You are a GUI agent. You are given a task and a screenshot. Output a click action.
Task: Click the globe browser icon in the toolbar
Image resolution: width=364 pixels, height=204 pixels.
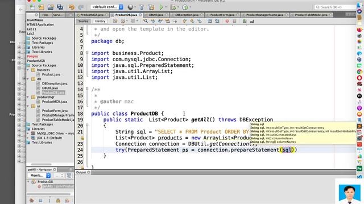(130, 7)
